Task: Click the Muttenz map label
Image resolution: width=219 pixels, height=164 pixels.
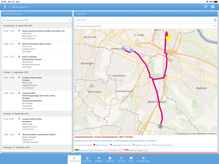Action: point(202,88)
